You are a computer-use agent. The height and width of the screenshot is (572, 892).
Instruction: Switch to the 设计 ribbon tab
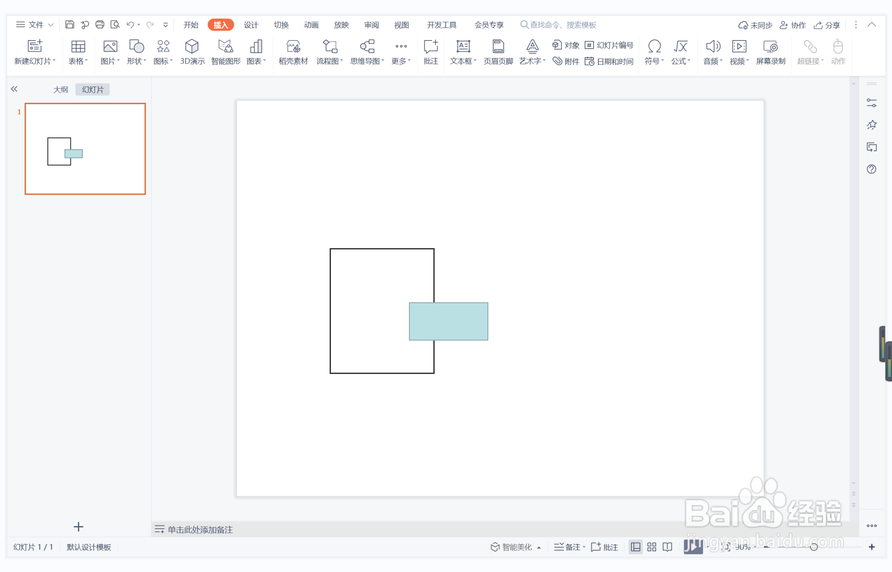point(251,25)
